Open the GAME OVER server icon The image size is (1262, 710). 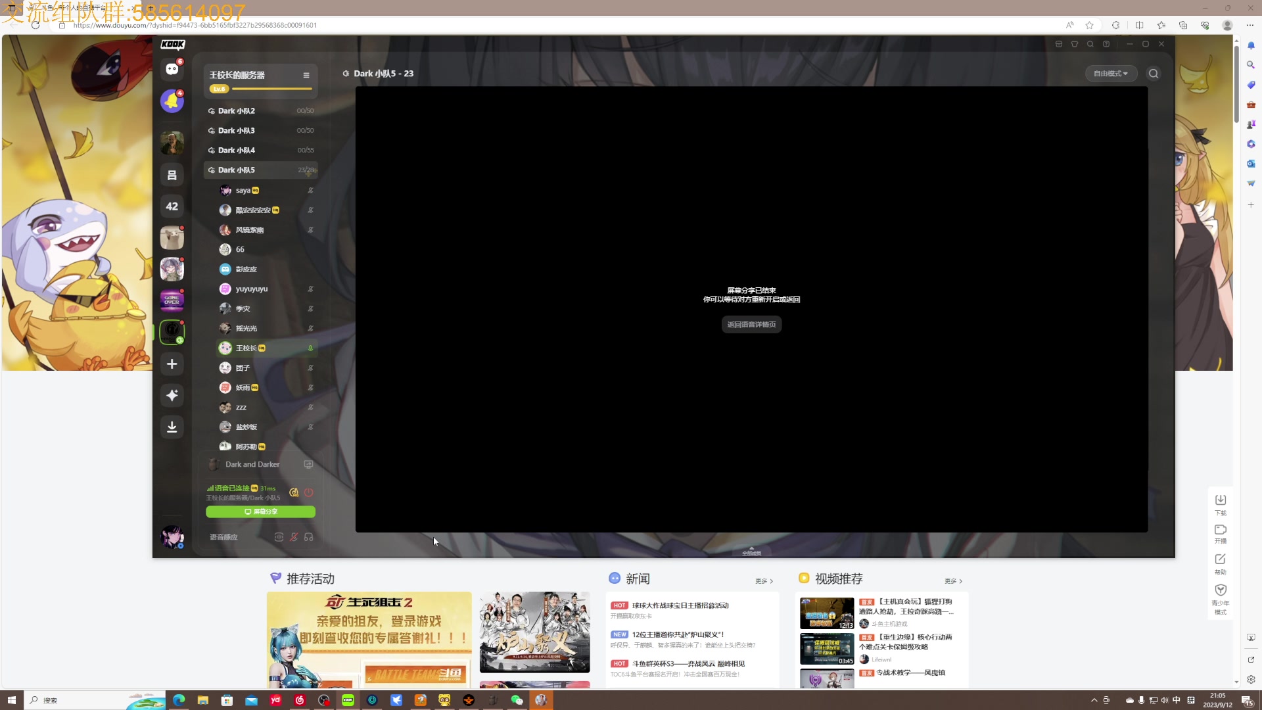172,300
